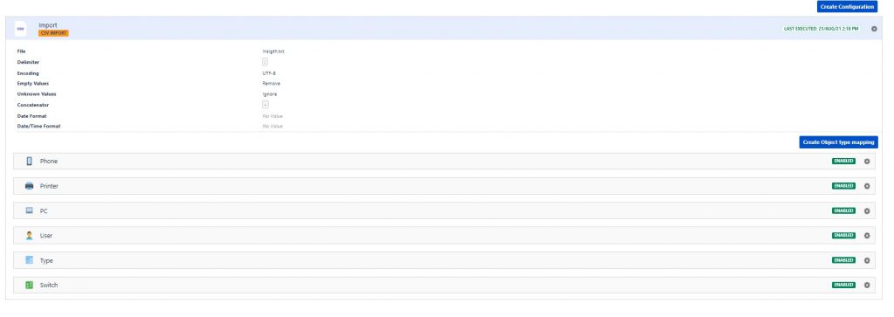Toggle the ENABLED badge on Printer mapping

click(x=843, y=186)
